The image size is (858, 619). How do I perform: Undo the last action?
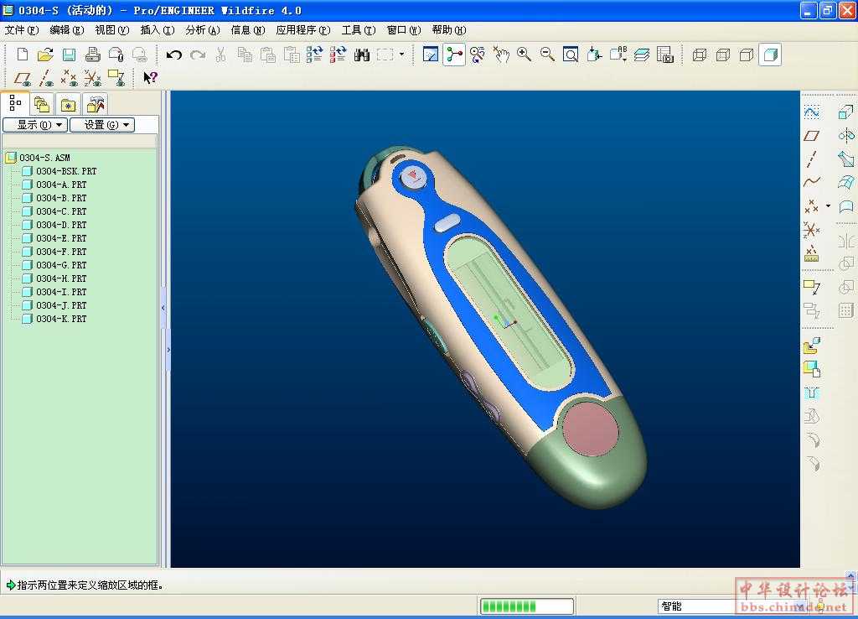174,55
